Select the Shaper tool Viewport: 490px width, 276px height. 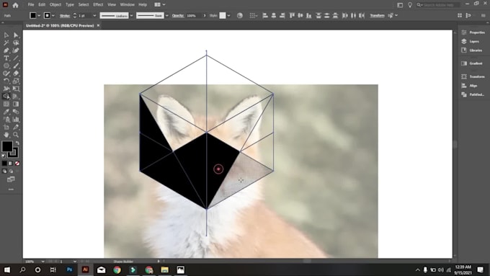pos(6,73)
